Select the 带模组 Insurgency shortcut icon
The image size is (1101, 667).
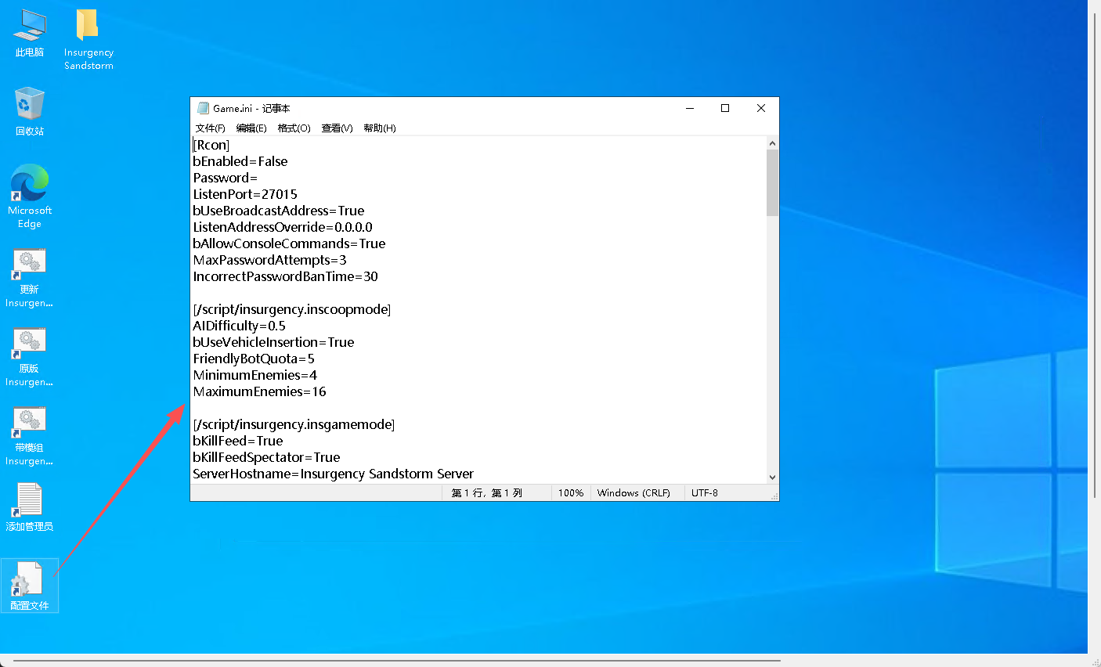click(30, 436)
